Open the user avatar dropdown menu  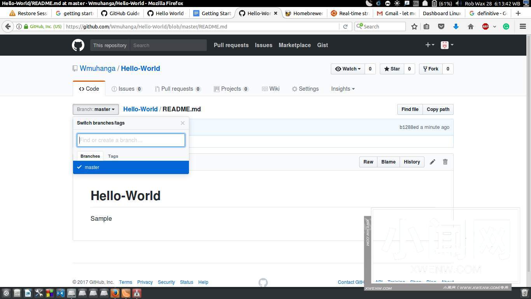(x=447, y=45)
